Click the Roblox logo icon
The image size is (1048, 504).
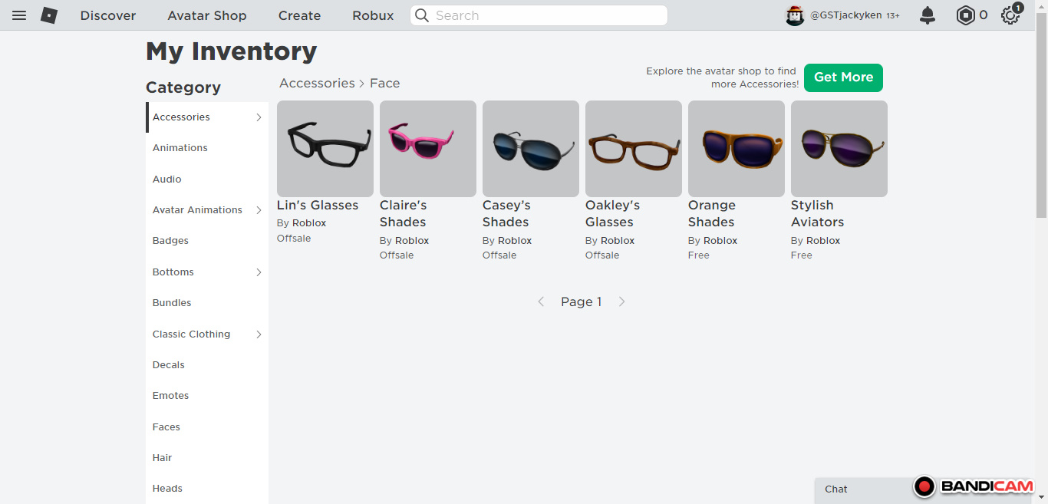[49, 15]
